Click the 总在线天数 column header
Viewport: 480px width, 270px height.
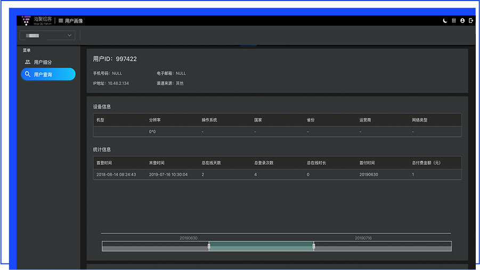[x=211, y=163]
